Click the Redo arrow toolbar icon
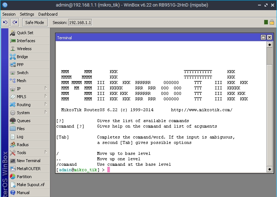 (x=15, y=23)
